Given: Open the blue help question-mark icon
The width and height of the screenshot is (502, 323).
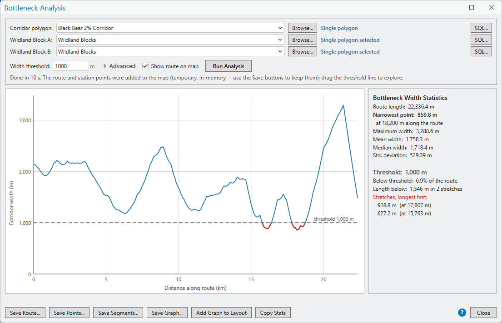Looking at the screenshot, I should coord(462,313).
